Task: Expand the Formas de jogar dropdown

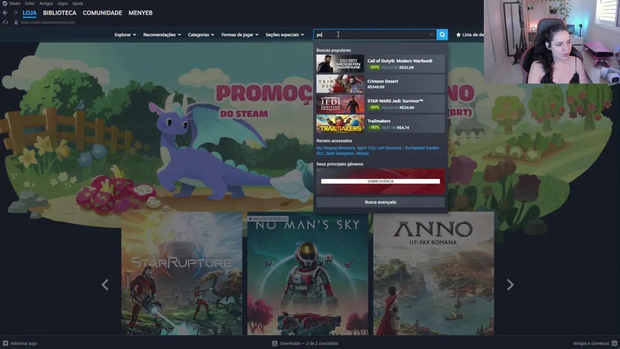Action: point(240,35)
